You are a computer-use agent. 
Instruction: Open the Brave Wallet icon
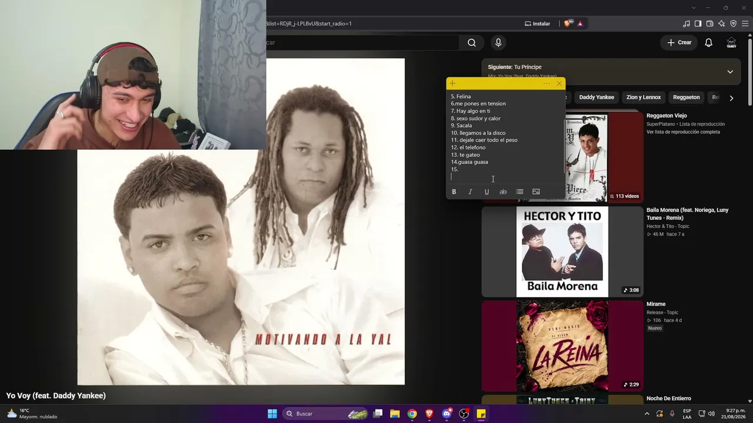(x=709, y=23)
